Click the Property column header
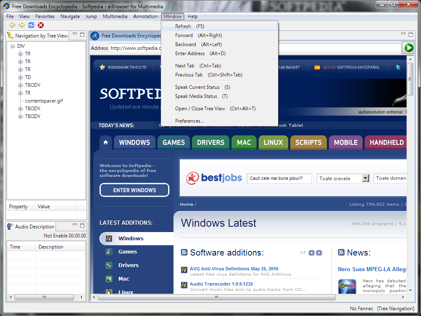This screenshot has width=421, height=316. point(21,207)
